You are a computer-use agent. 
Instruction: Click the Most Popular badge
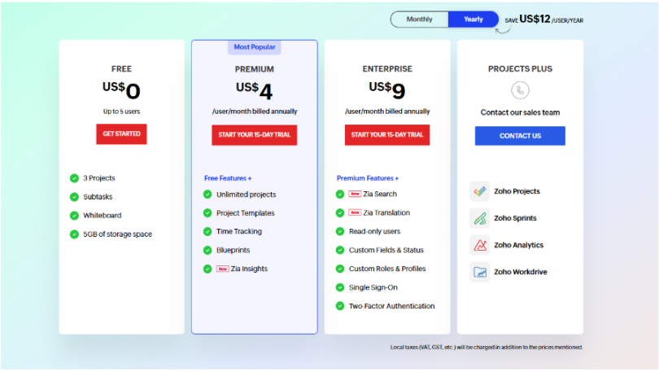click(255, 47)
